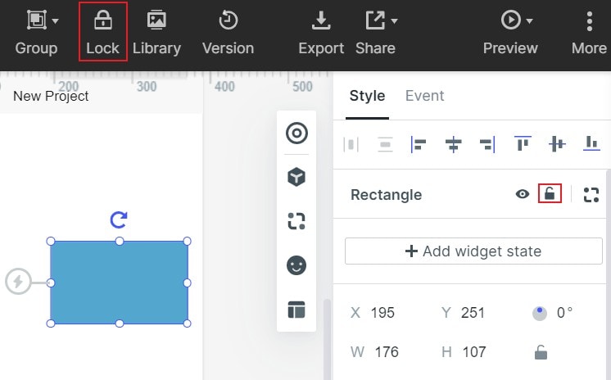Click the canvas vertical scrollbar
This screenshot has height=380, width=611.
(x=328, y=339)
